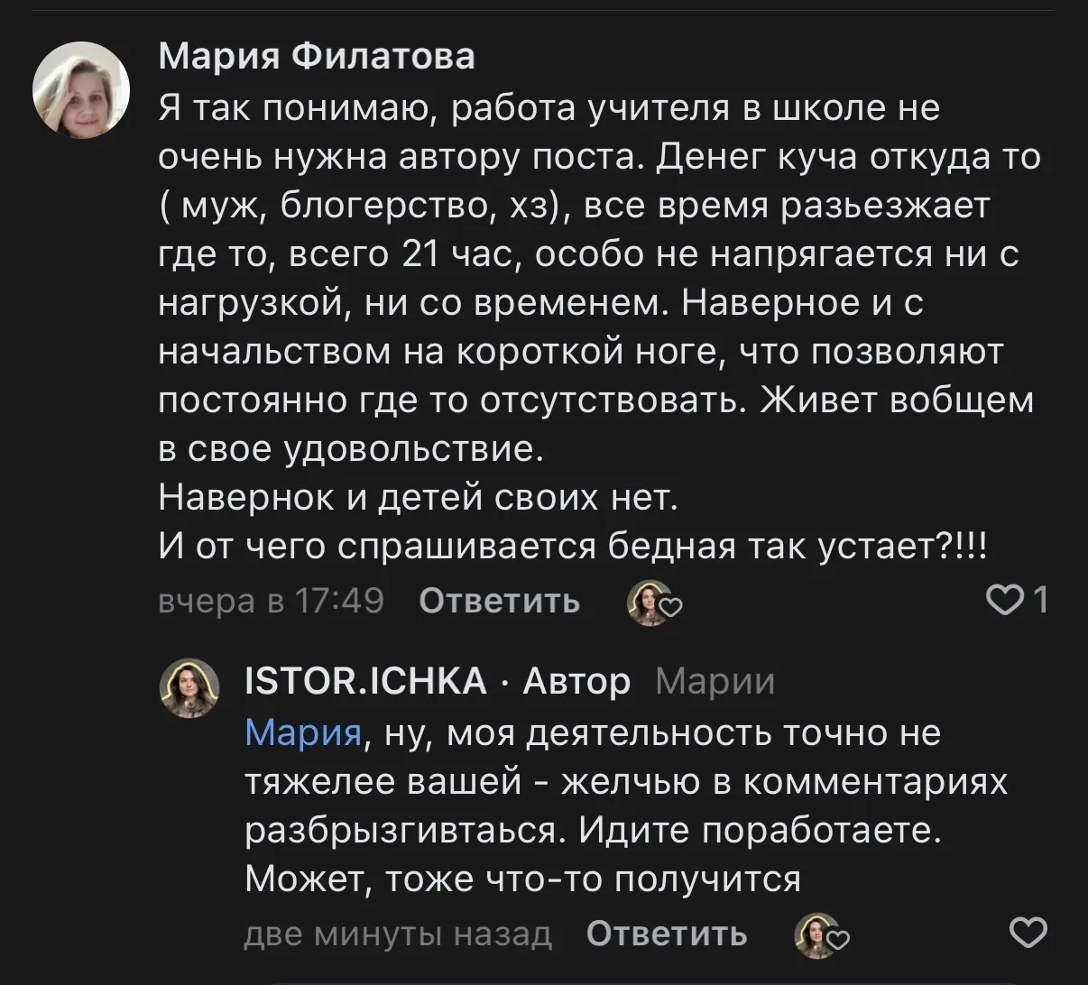Select the comment text starting "Я так понимаю"
The width and height of the screenshot is (1088, 985).
tap(549, 110)
